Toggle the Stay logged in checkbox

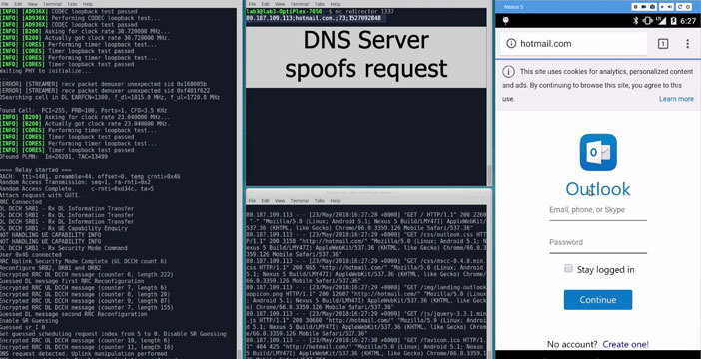tap(568, 268)
